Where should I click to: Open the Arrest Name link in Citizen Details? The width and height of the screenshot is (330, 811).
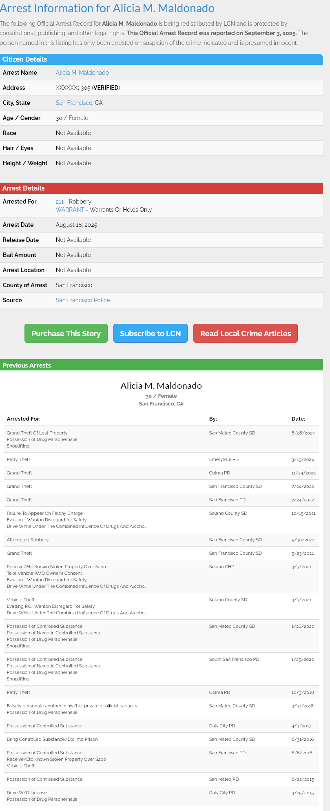[82, 73]
